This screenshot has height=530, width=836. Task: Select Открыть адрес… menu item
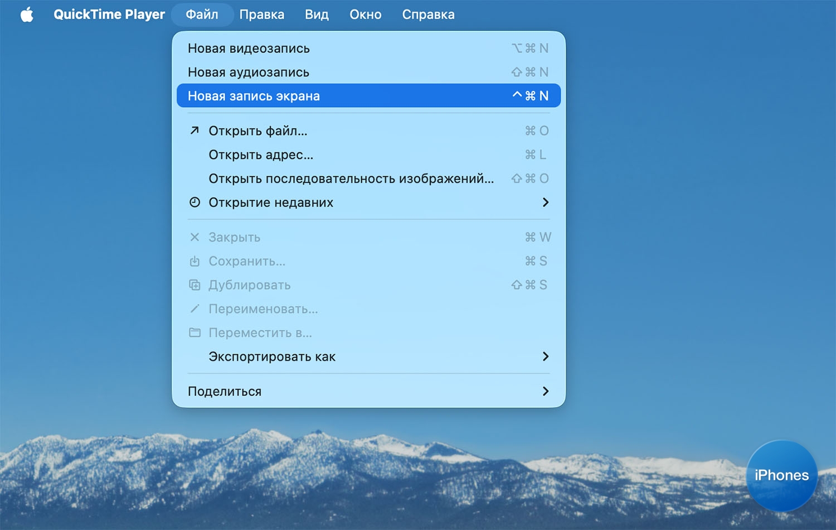click(x=368, y=155)
